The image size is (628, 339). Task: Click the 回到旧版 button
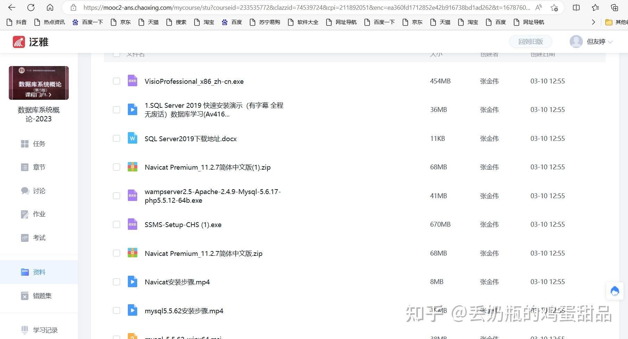530,42
